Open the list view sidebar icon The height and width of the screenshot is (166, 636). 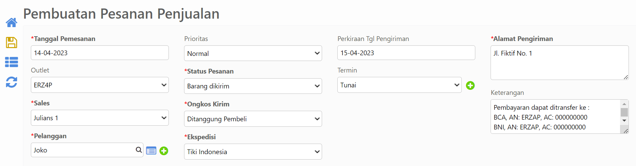point(12,62)
